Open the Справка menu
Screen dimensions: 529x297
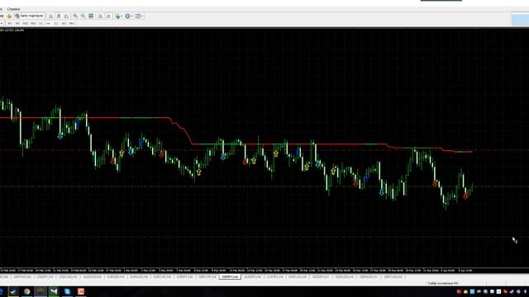click(x=13, y=9)
